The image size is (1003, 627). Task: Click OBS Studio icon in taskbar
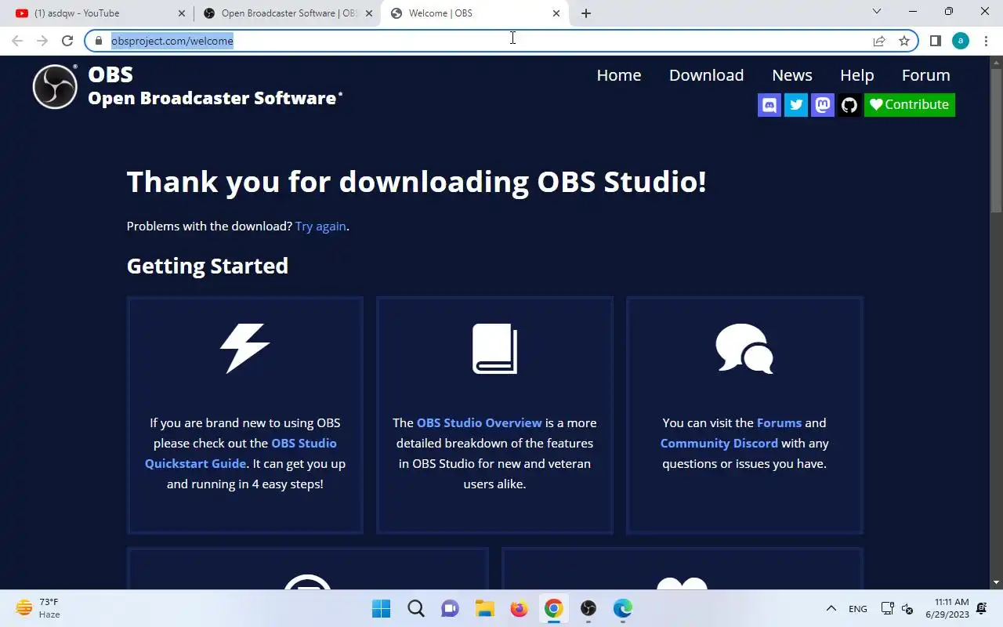coord(588,608)
